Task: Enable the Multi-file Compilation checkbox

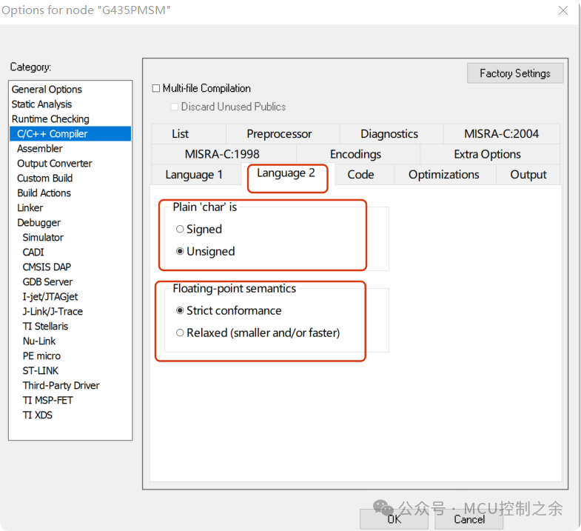Action: [156, 88]
